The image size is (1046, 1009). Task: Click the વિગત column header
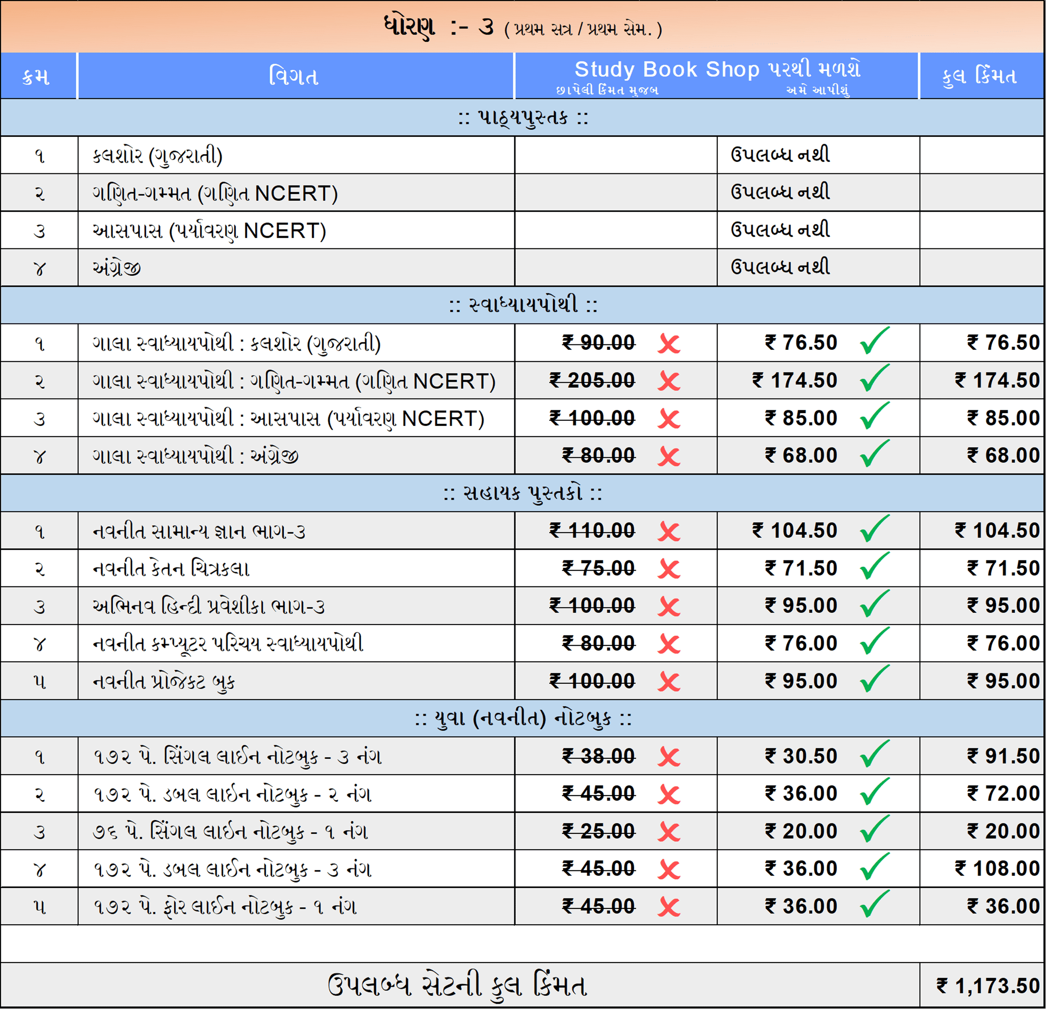[294, 76]
